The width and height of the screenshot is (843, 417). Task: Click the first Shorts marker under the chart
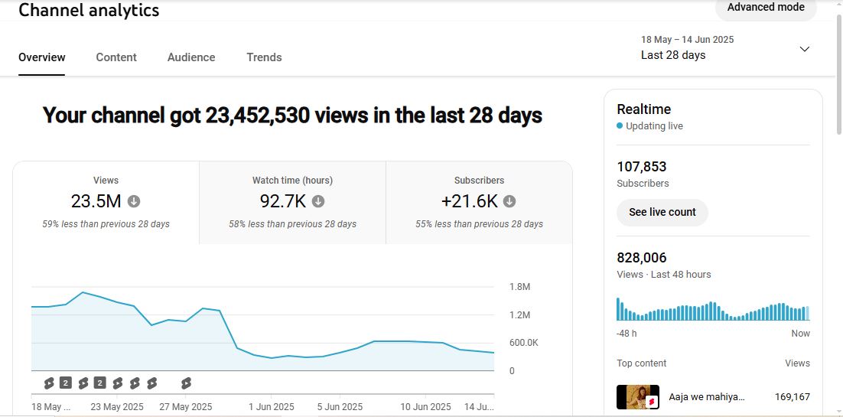point(49,383)
